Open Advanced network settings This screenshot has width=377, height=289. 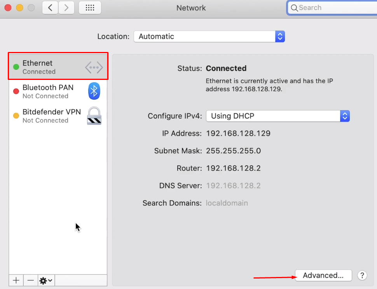click(x=323, y=275)
